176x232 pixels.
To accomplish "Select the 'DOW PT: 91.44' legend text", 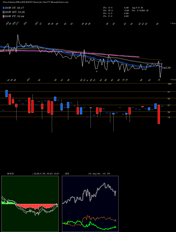I will pos(14,16).
